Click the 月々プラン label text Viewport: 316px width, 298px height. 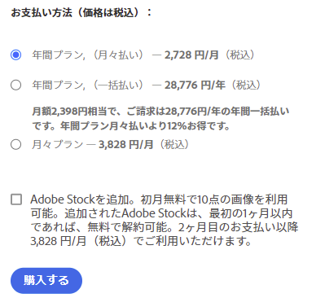[58, 144]
